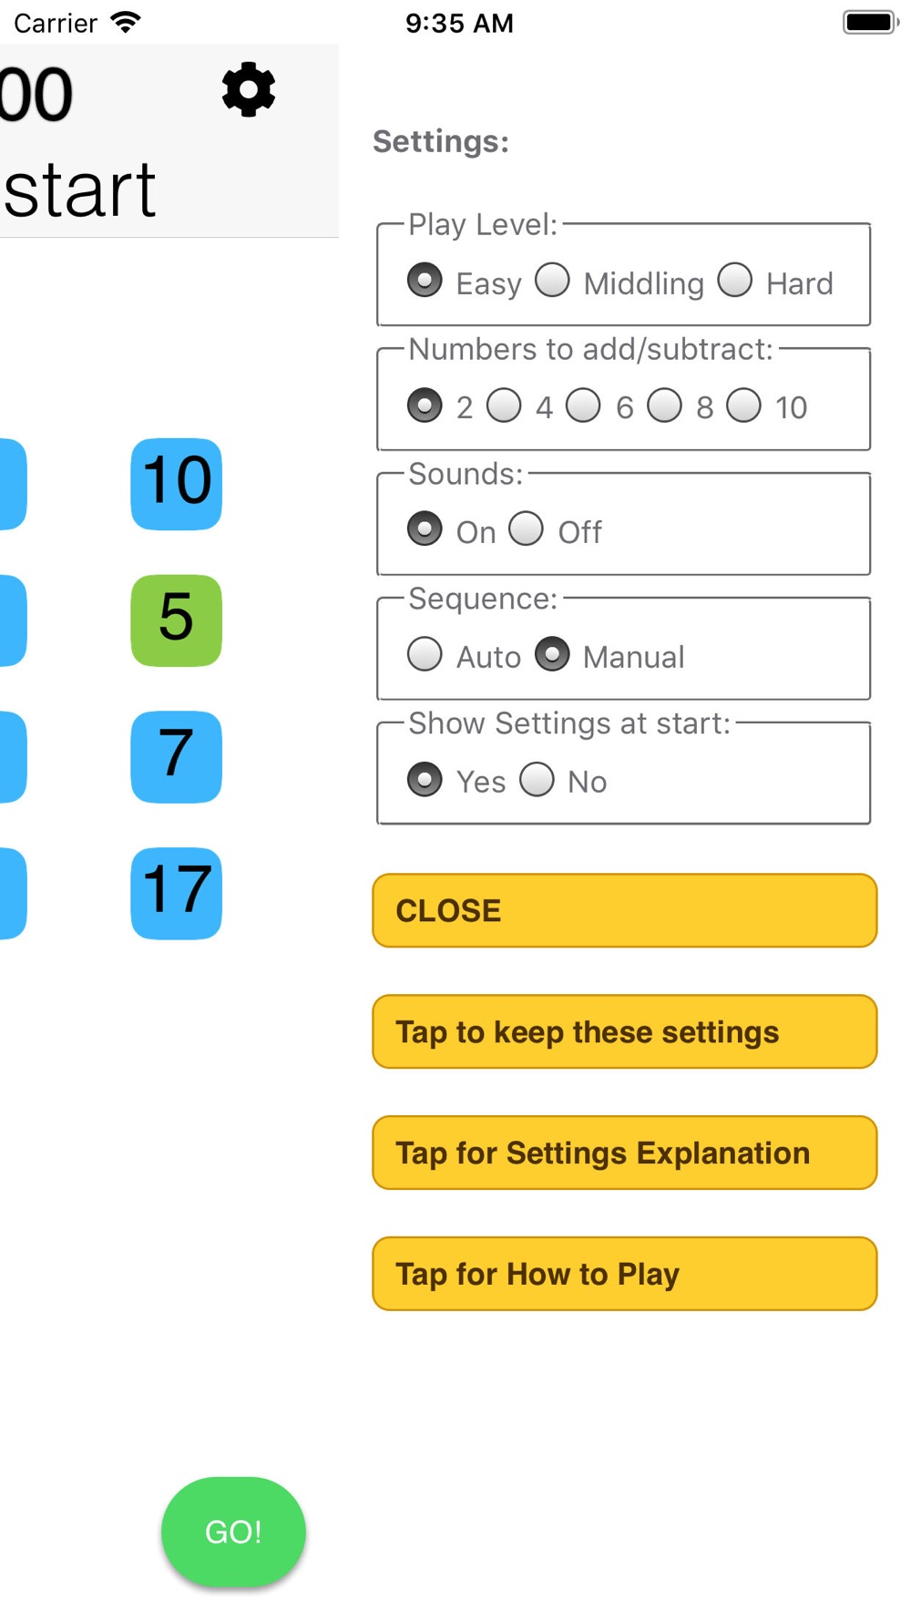Image resolution: width=911 pixels, height=1620 pixels.
Task: Tap the settings gear icon
Action: point(249,90)
